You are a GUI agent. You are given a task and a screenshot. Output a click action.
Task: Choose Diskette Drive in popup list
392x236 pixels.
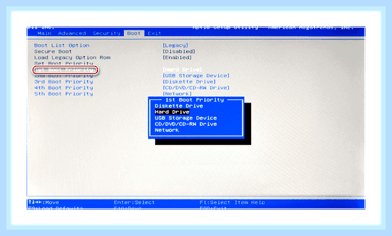(179, 106)
